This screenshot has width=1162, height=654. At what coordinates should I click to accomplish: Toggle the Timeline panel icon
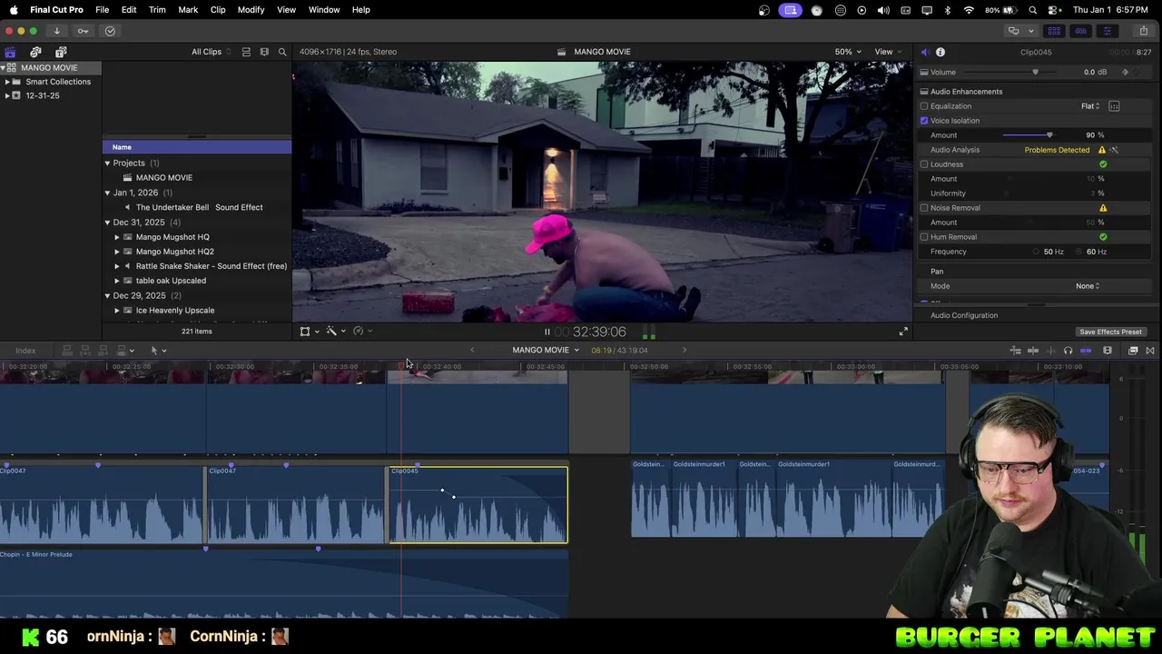[1080, 31]
